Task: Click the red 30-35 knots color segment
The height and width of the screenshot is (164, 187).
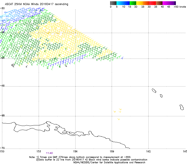Action: tap(153, 3)
